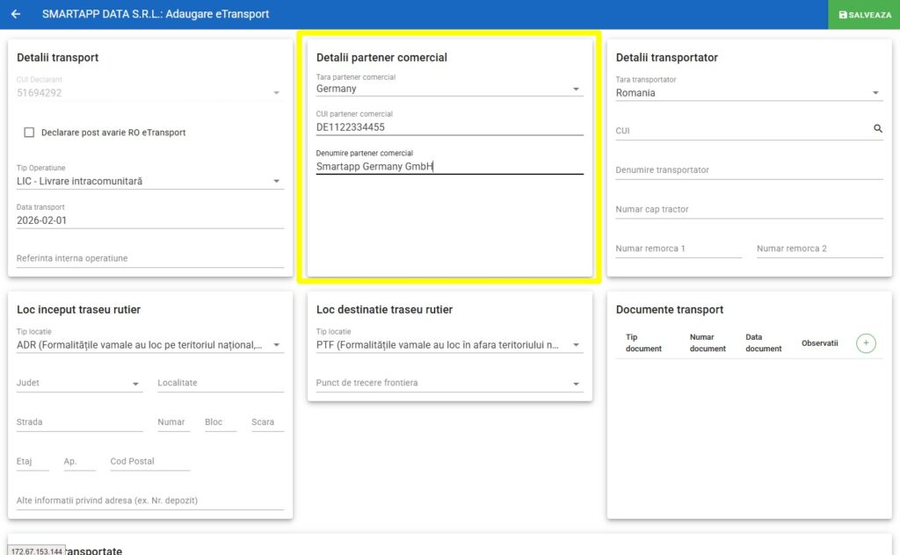Click the Denumire transportator field
Viewport: 900px width, 555px height.
tap(749, 170)
